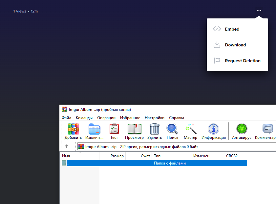This screenshot has height=204, width=276.
Task: Click Embed in the options menu
Action: 232,29
